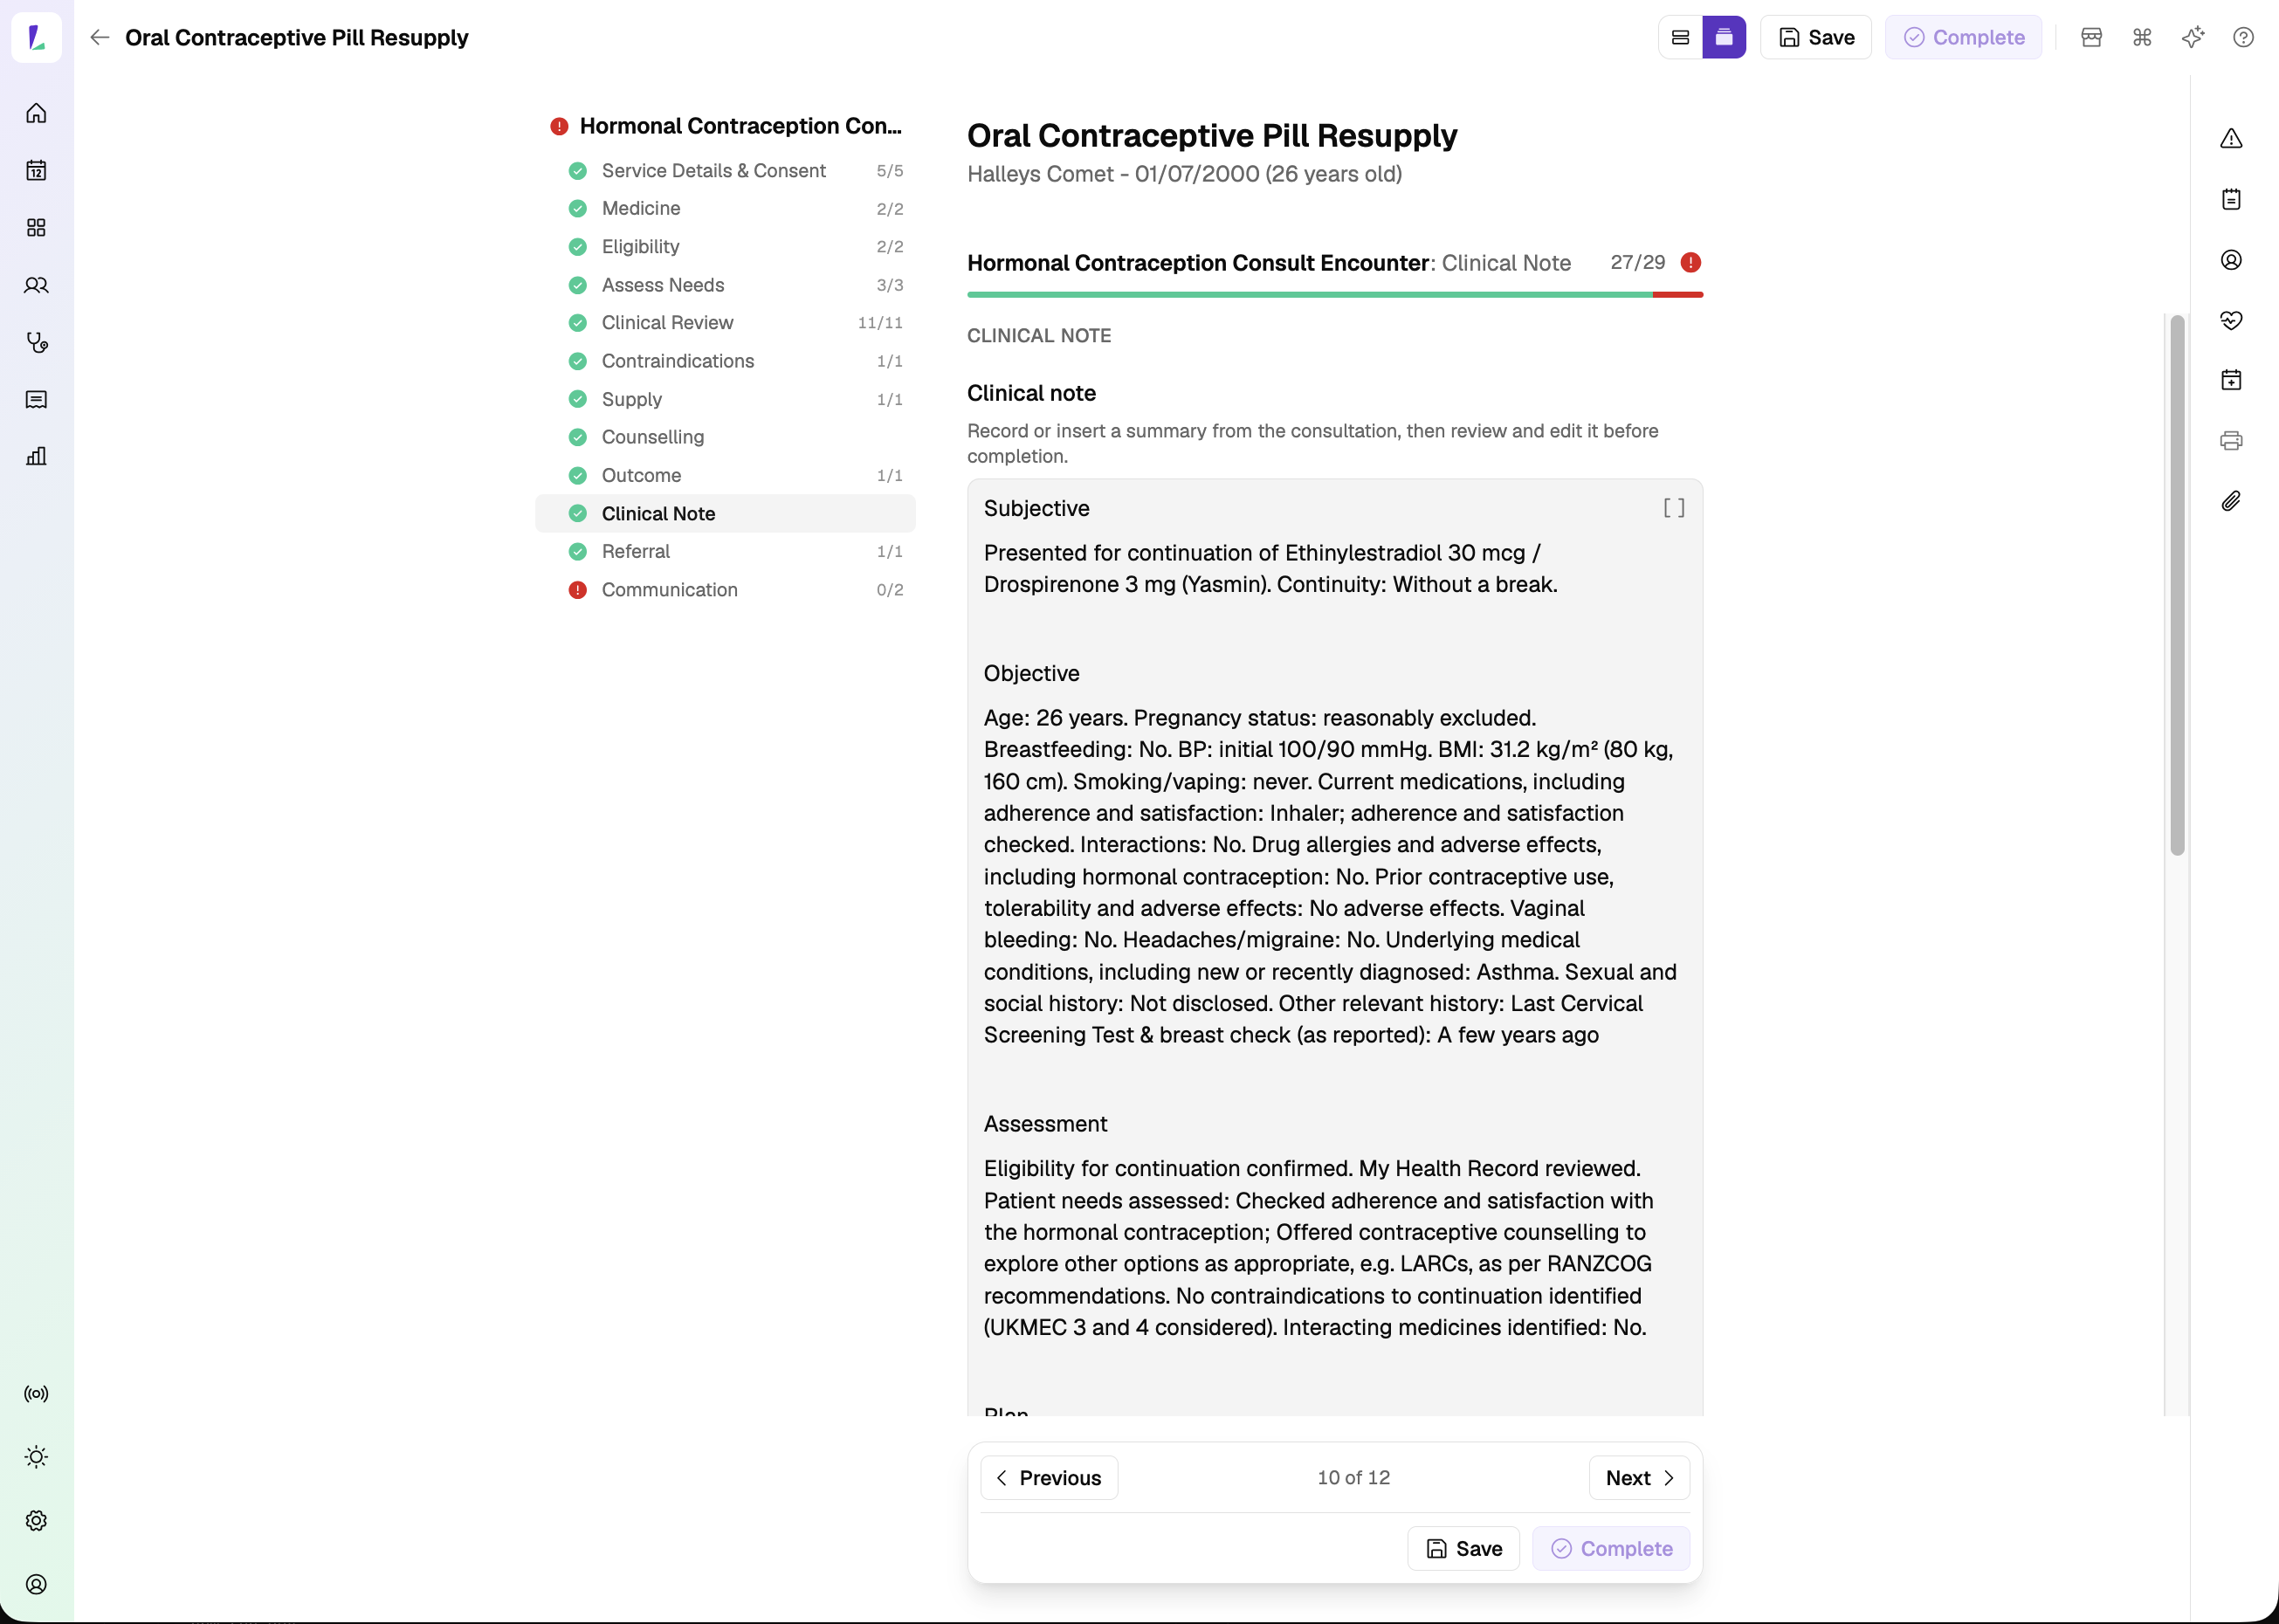Open the dashboard grid icon in sidebar
The height and width of the screenshot is (1624, 2279).
(36, 228)
